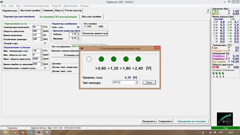Toggle the Батарея voltage checkbox
The image size is (240, 135).
[229, 61]
